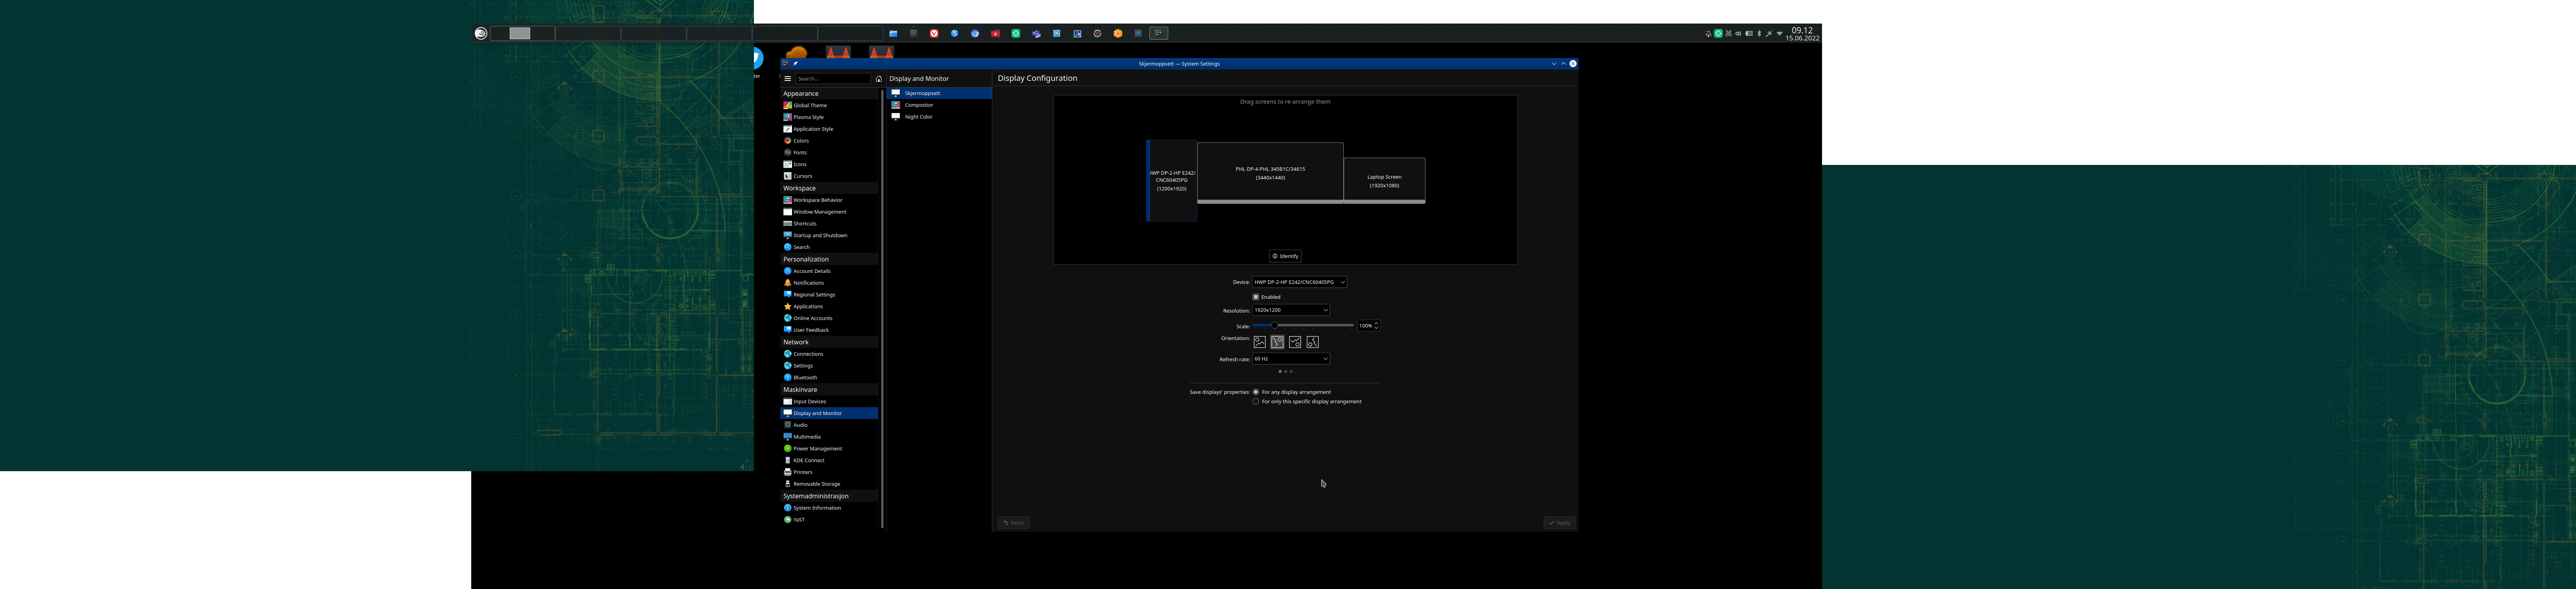Viewport: 2576px width, 589px height.
Task: Select the fourth orientation option
Action: coord(1313,342)
